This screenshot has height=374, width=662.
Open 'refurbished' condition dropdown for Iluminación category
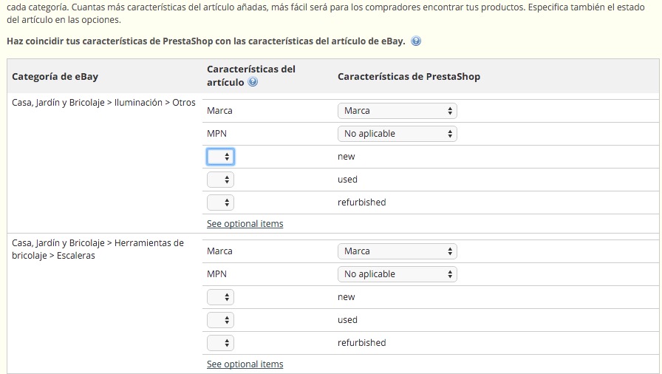coord(220,203)
